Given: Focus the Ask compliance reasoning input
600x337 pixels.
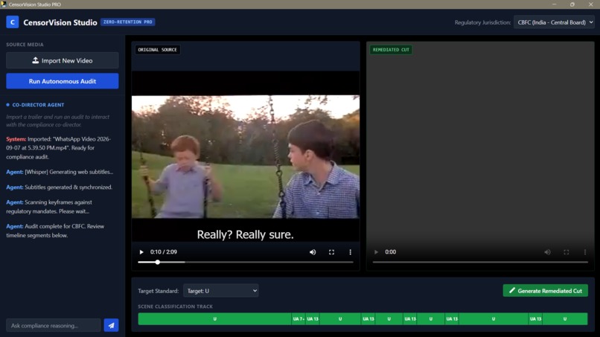Looking at the screenshot, I should [x=53, y=326].
